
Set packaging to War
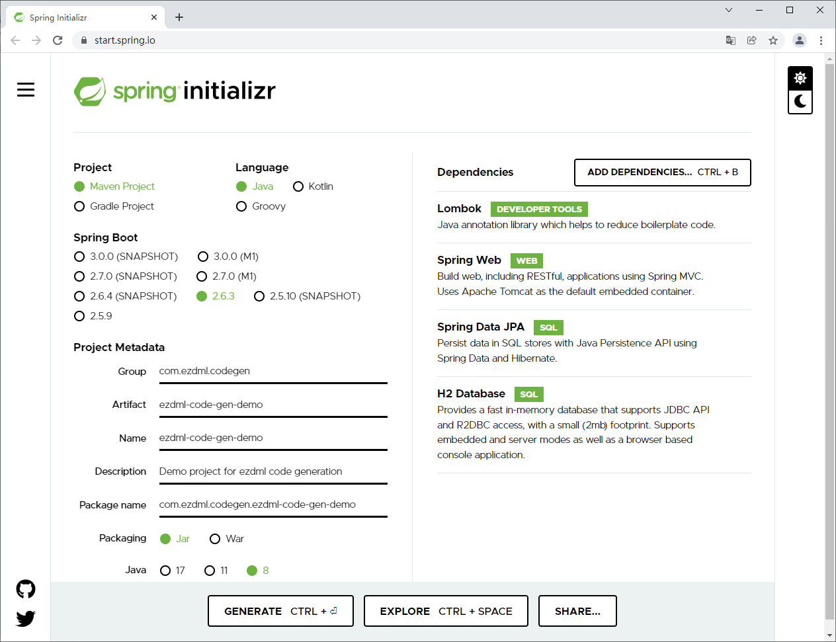pos(227,539)
